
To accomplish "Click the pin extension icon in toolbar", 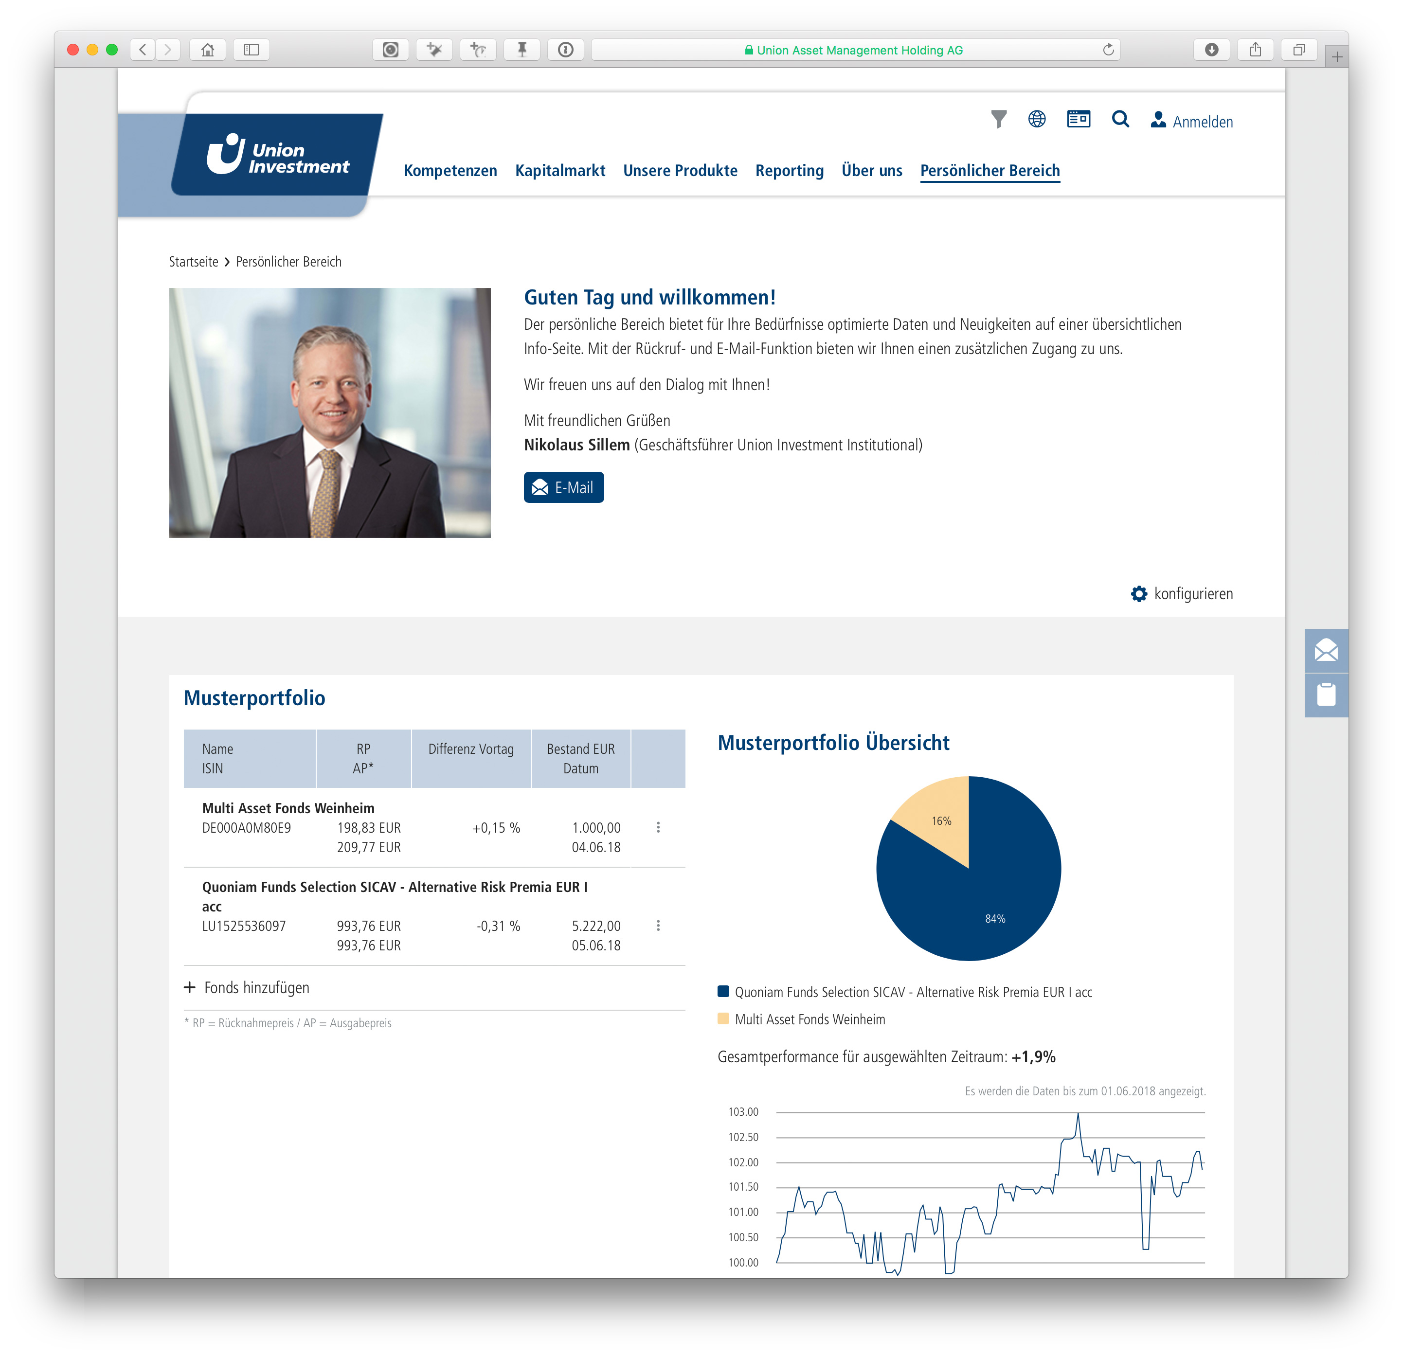I will 522,50.
